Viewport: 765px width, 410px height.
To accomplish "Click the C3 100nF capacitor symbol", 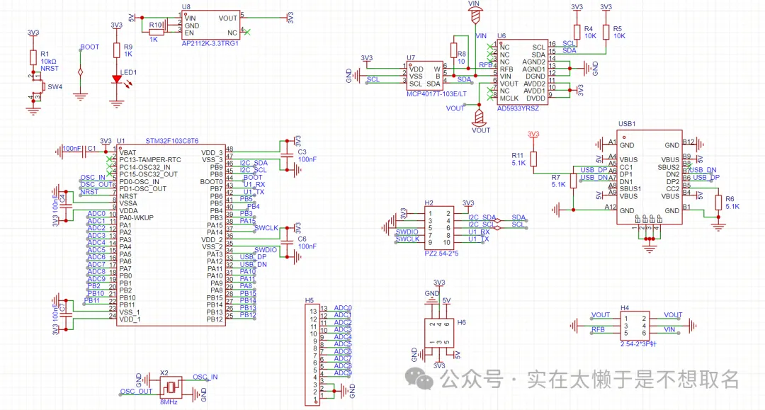I will [288, 154].
